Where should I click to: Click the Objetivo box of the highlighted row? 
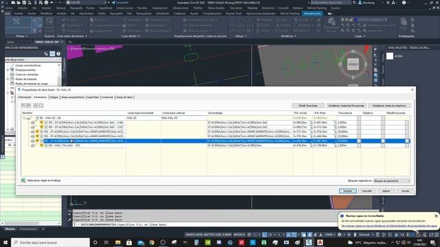point(383,141)
